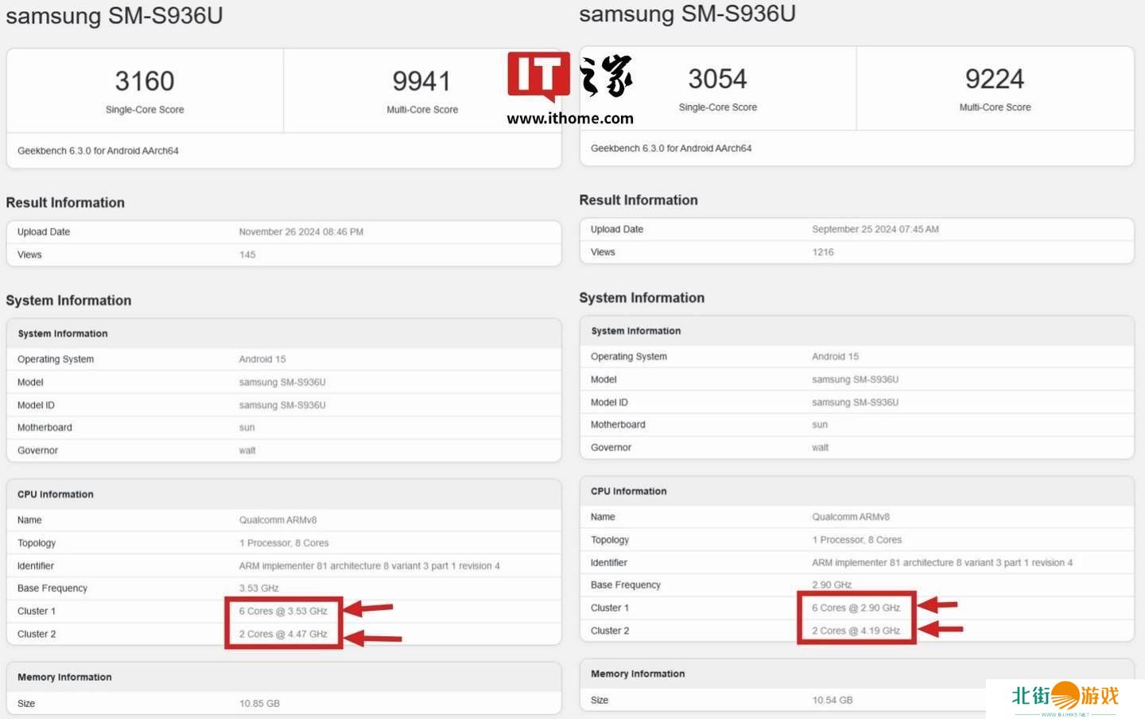Image resolution: width=1145 pixels, height=719 pixels.
Task: Click the 10.54 GB memory size value
Action: point(832,700)
